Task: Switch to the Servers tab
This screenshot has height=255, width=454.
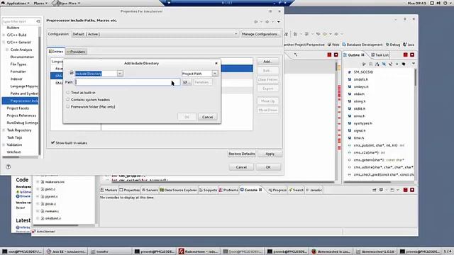Action: (x=150, y=190)
